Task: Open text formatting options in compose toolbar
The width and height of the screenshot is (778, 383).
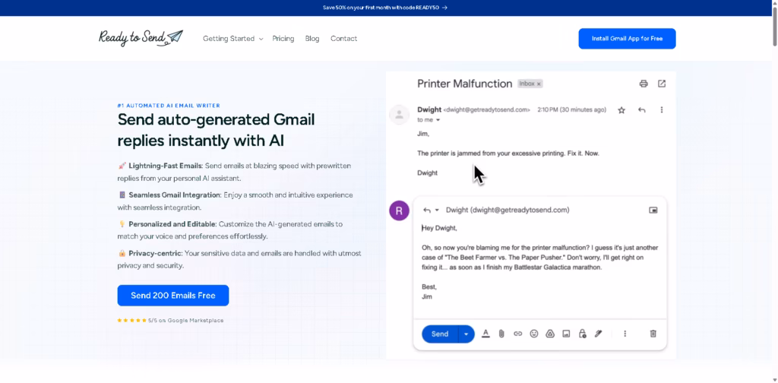Action: coord(485,334)
